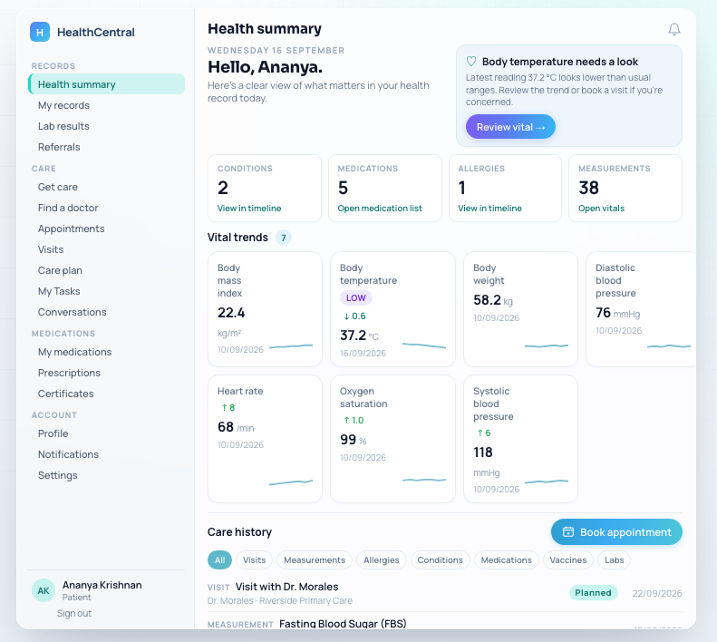Open Visits in sidebar
Viewport: 717px width, 642px height.
click(x=107, y=249)
